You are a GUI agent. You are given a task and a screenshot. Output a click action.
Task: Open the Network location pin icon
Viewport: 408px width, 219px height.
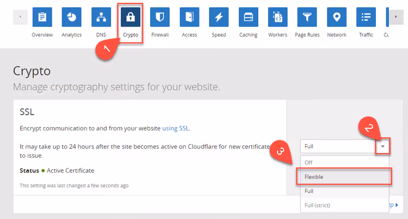click(337, 17)
